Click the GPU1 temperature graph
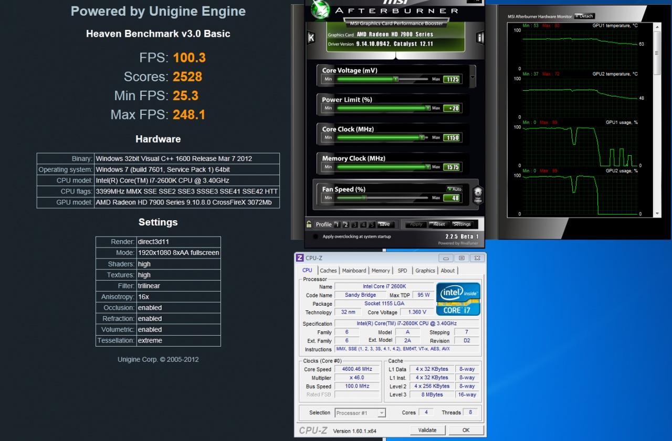Screen dimensions: 672x441 580,49
